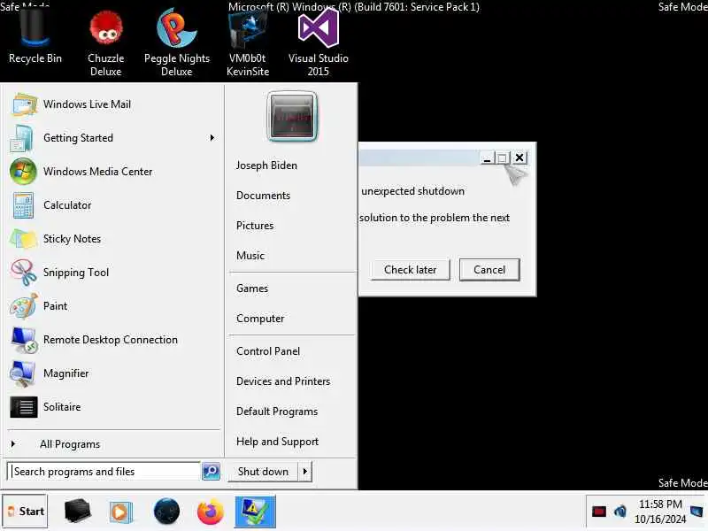Open the Recycle Bin desktop icon
708x531 pixels.
pyautogui.click(x=35, y=36)
